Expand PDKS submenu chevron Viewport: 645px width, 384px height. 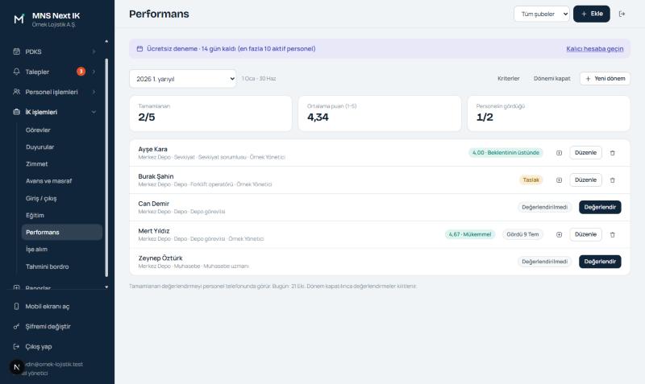click(x=94, y=52)
